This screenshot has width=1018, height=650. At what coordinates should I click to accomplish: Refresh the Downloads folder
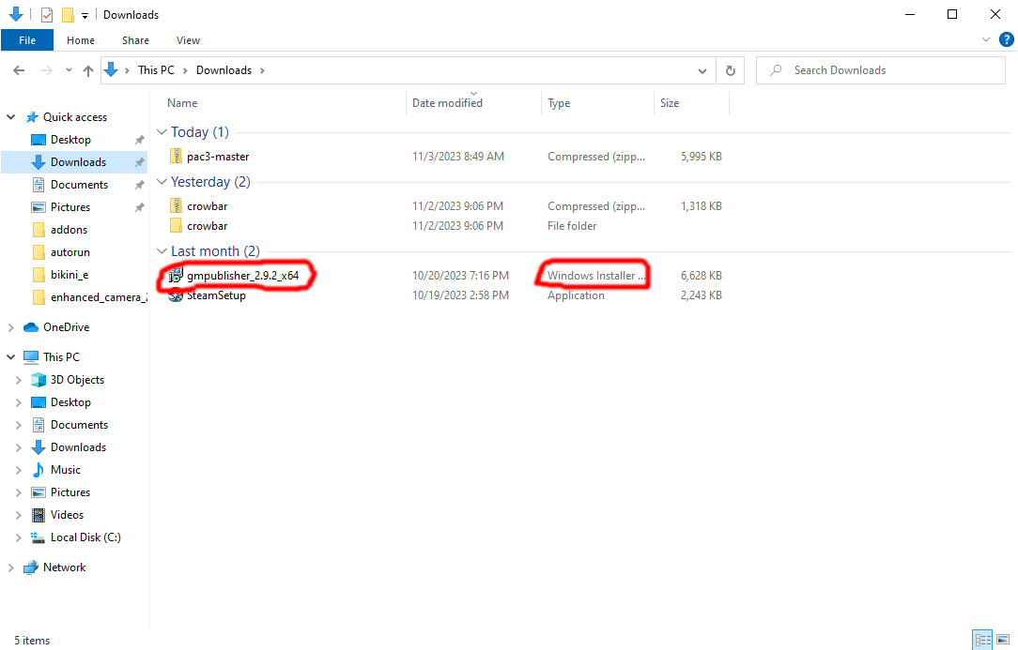click(731, 70)
